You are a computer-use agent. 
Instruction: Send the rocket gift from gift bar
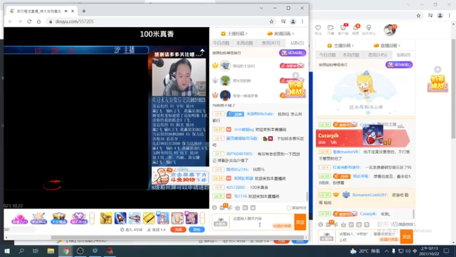click(x=120, y=218)
